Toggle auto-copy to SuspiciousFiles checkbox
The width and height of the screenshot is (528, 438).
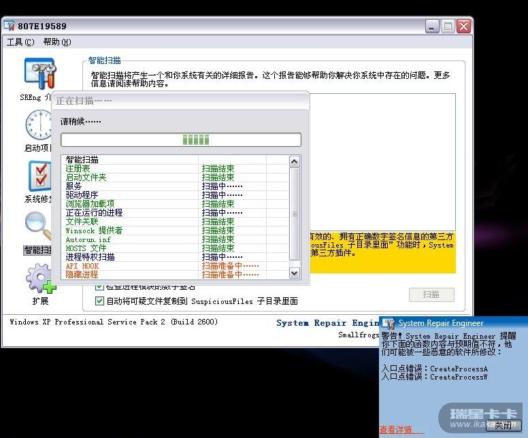coord(99,301)
